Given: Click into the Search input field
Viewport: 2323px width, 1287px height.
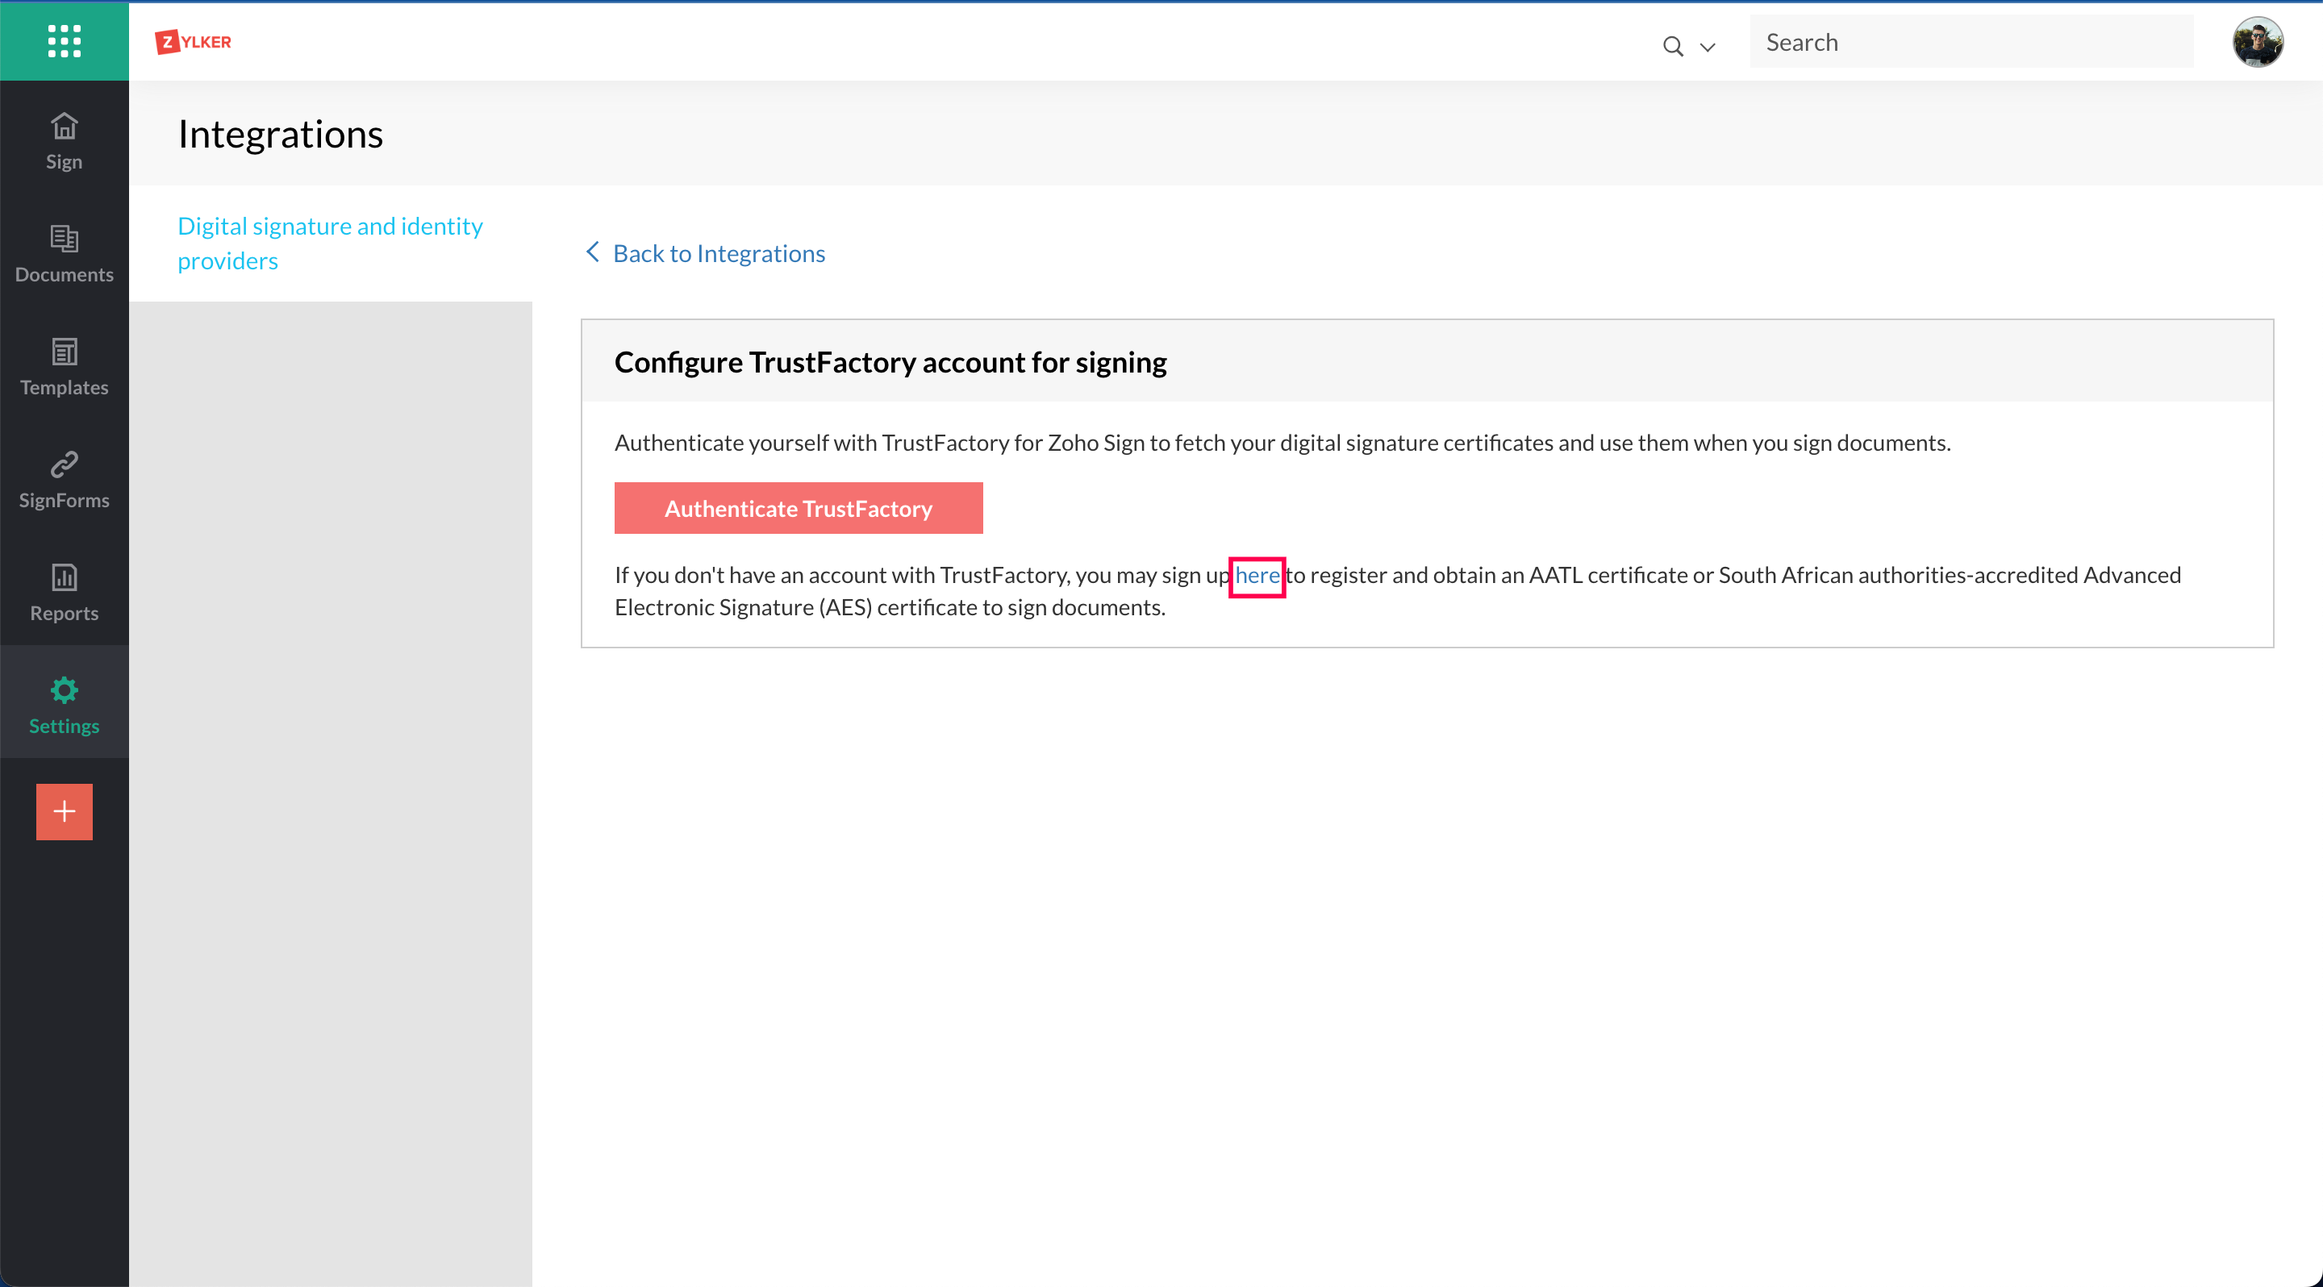Looking at the screenshot, I should point(1971,43).
